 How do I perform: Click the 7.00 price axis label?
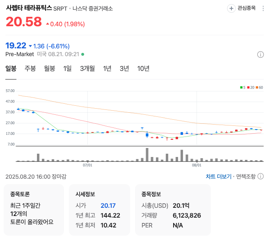point(11,144)
